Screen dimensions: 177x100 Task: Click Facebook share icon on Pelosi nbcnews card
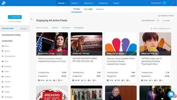click(x=39, y=80)
